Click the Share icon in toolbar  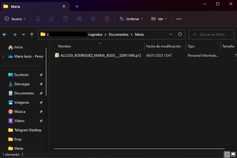pyautogui.click(x=93, y=19)
